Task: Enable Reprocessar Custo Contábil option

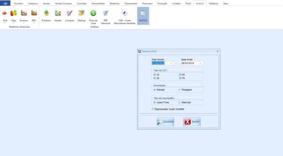Action: pyautogui.click(x=153, y=109)
